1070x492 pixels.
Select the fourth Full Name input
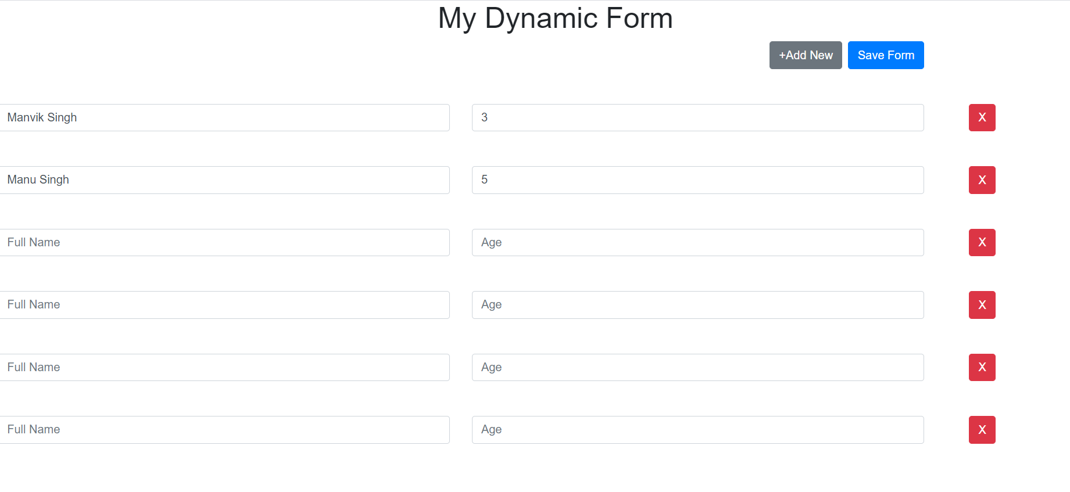pyautogui.click(x=224, y=305)
